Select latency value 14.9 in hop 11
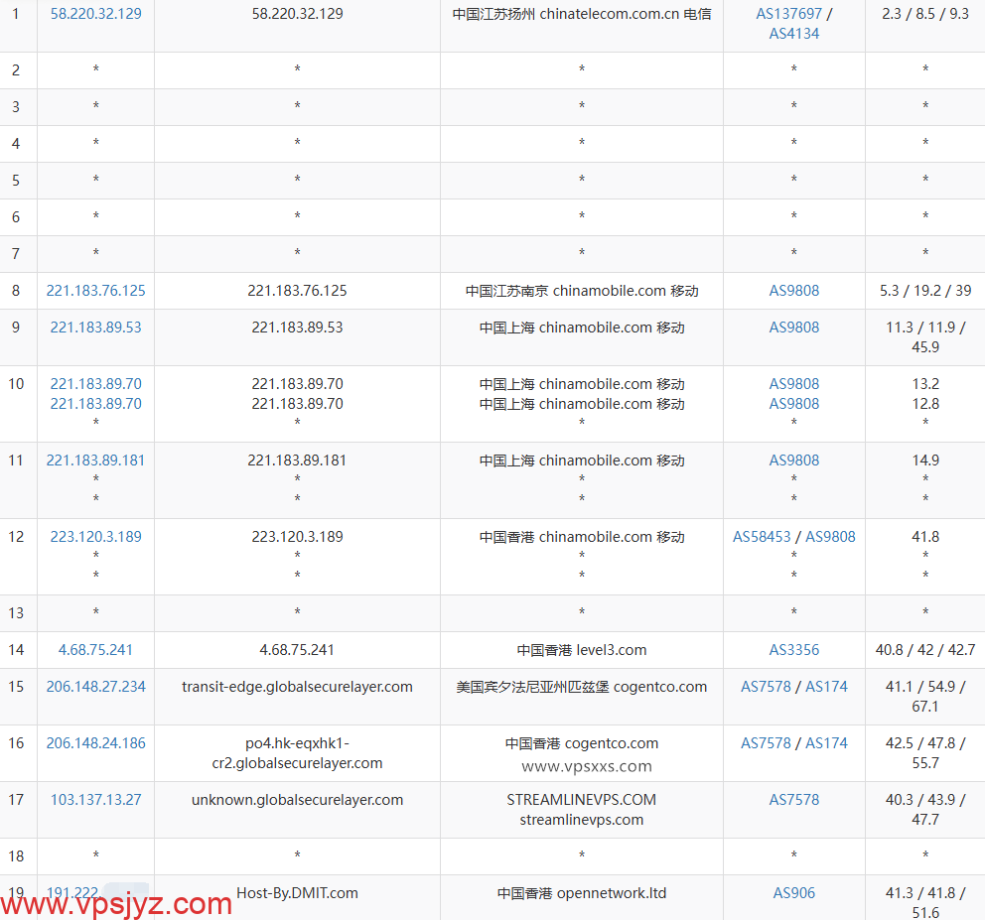 [x=925, y=460]
